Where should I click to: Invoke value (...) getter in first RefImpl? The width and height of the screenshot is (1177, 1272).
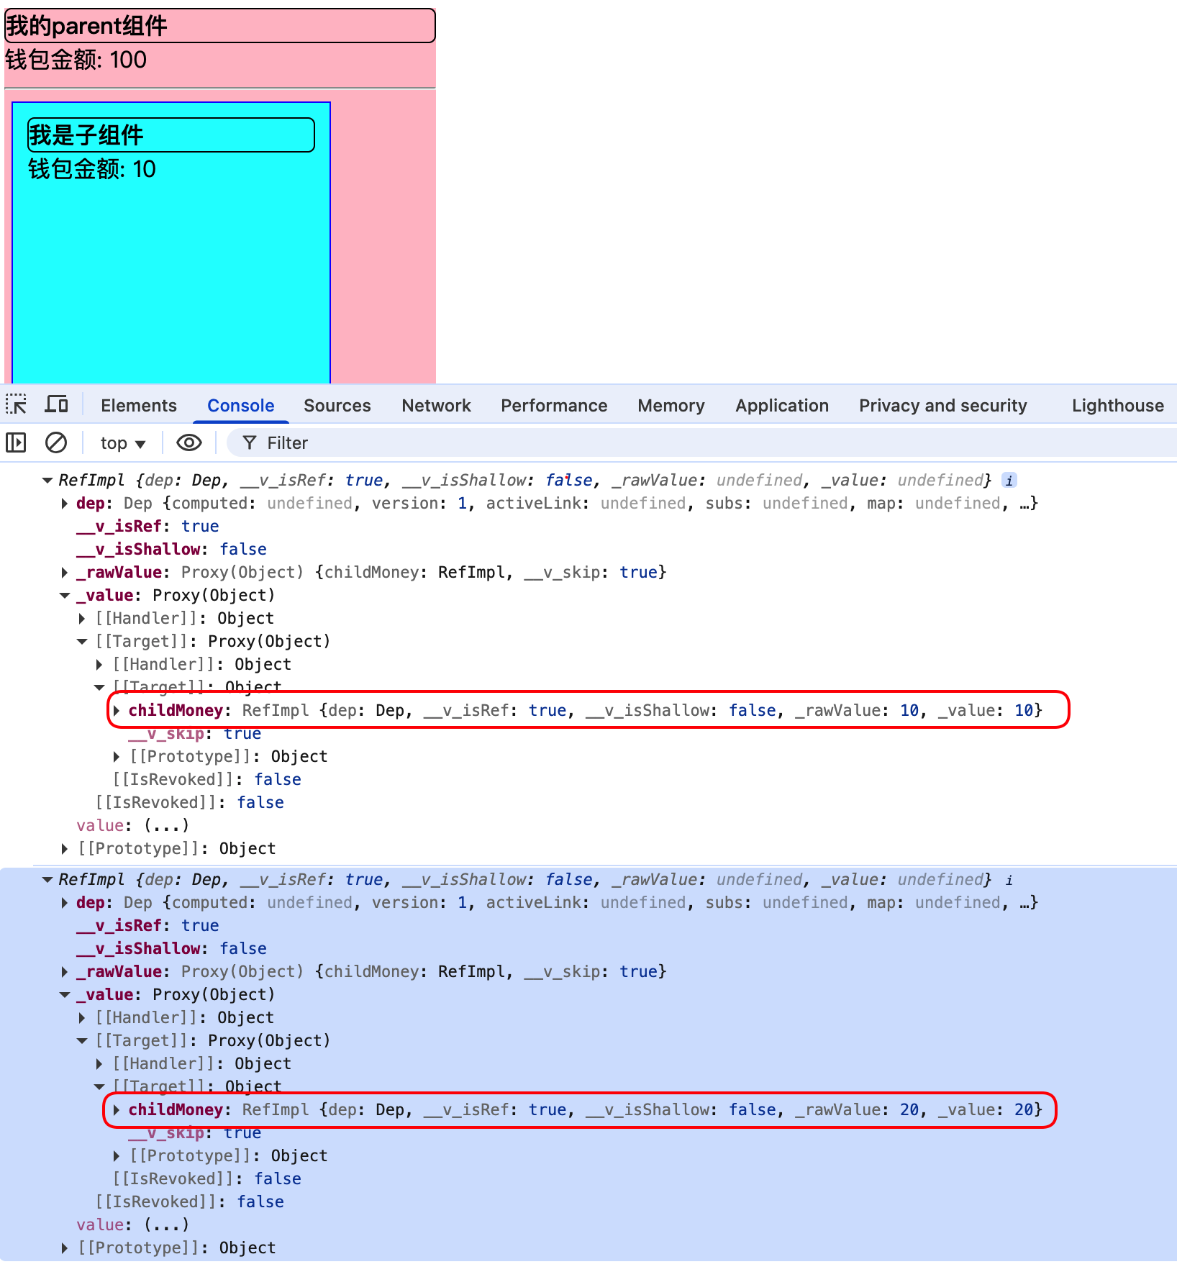tap(166, 826)
